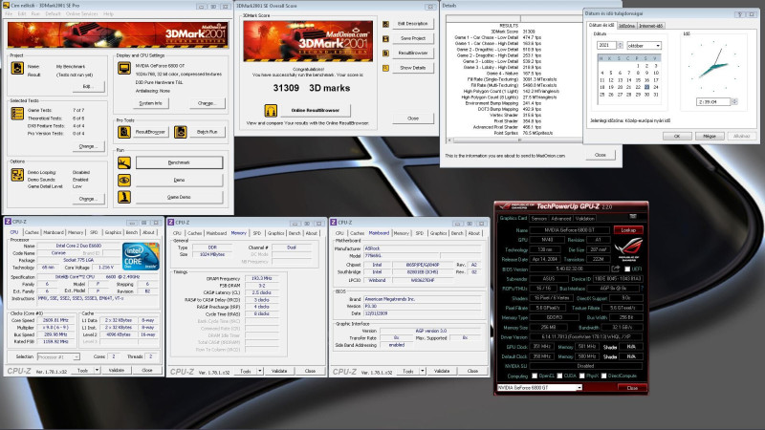Select day 23 in the calendar
This screenshot has height=430, width=765.
647,87
